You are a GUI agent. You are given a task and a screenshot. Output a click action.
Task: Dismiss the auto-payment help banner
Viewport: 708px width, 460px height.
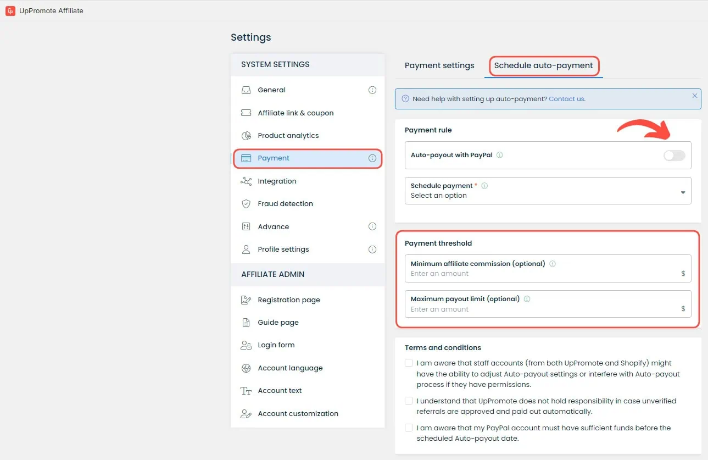point(695,96)
